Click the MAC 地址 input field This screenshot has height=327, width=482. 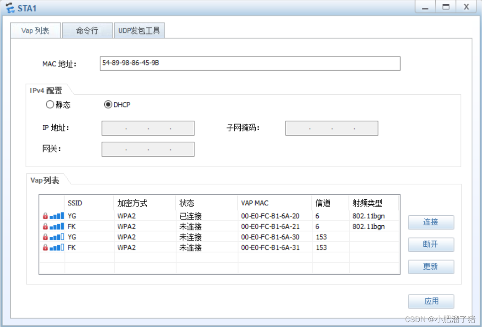(x=250, y=63)
